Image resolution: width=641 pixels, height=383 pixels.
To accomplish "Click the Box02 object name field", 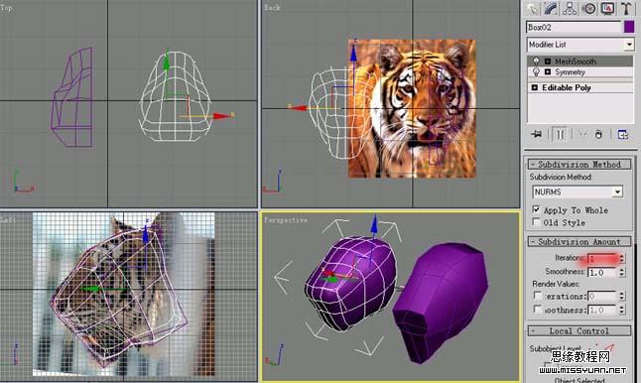I will pyautogui.click(x=574, y=28).
